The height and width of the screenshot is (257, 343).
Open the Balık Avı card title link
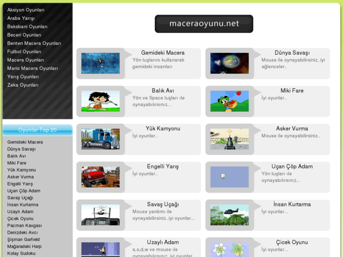(x=163, y=91)
